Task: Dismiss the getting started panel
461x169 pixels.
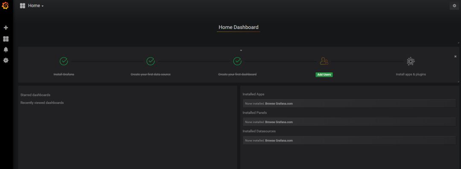Action: [455, 56]
